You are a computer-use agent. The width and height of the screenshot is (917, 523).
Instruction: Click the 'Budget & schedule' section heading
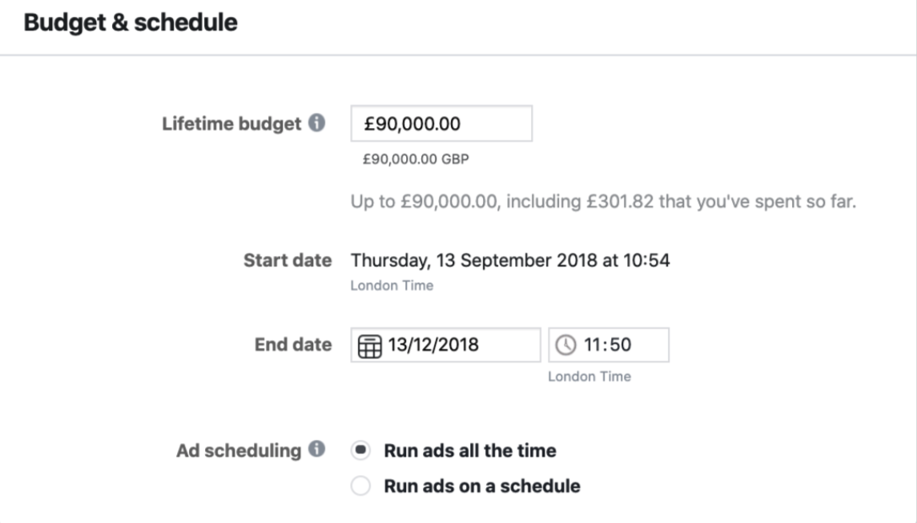point(131,23)
